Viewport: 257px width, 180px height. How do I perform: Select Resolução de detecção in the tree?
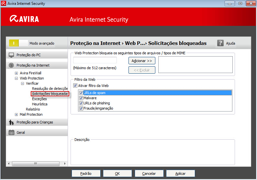pos(50,89)
